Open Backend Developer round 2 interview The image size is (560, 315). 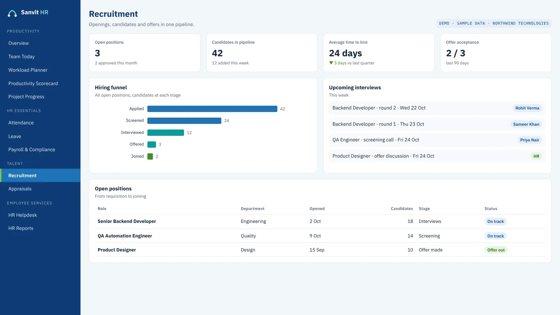pos(437,108)
